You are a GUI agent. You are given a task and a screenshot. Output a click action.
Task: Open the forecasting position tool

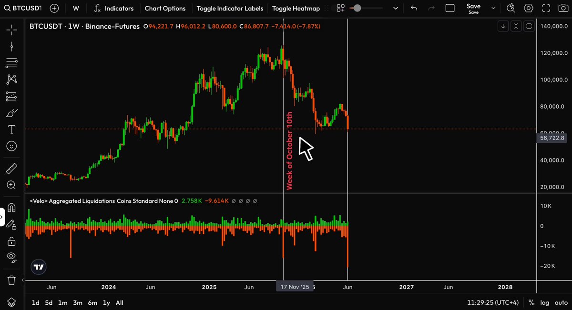pyautogui.click(x=12, y=96)
